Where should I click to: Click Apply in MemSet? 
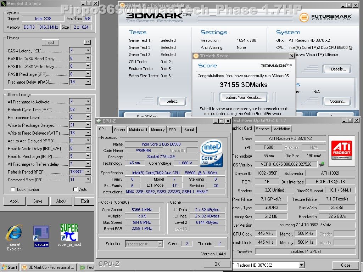(x=14, y=201)
